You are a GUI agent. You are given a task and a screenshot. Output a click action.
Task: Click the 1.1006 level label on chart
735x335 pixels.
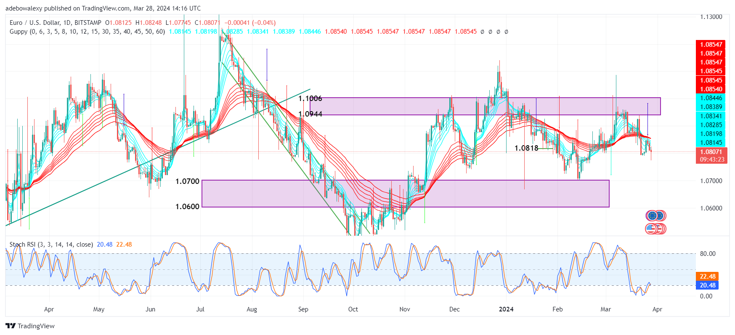(x=310, y=98)
